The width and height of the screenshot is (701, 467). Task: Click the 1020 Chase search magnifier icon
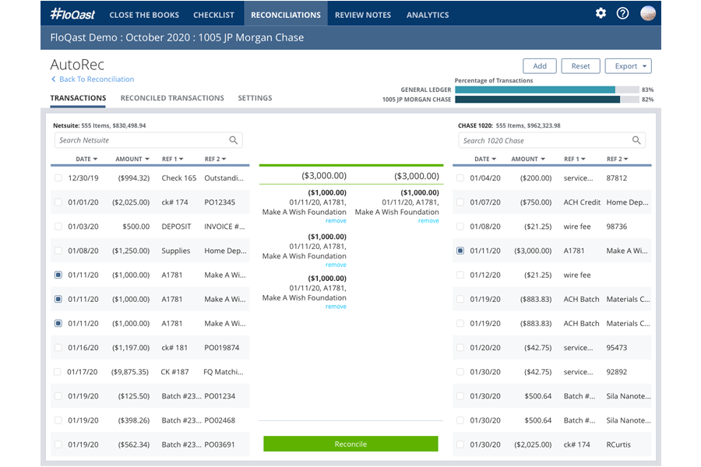(636, 141)
